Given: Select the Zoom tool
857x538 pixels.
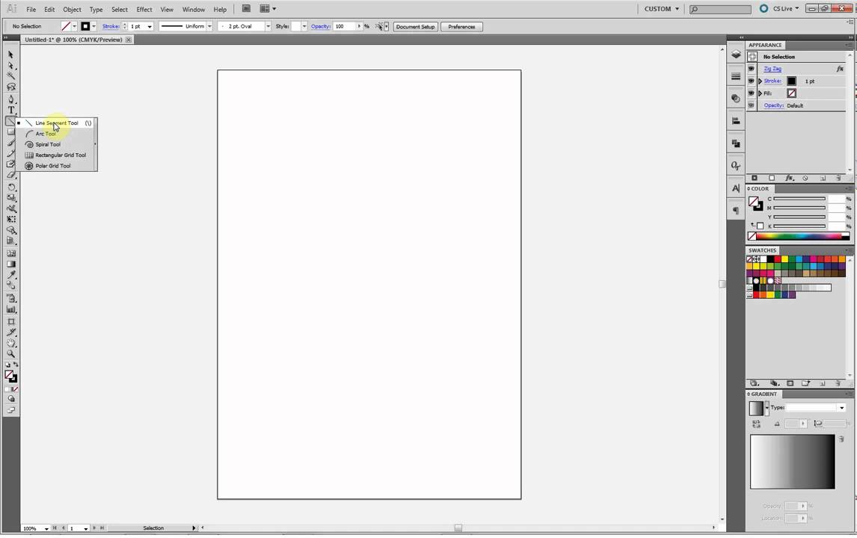Looking at the screenshot, I should 10,353.
